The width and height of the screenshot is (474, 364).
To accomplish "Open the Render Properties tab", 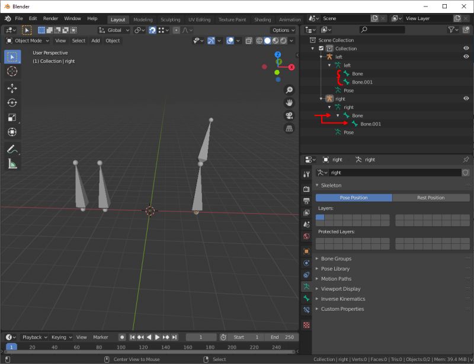I will (307, 188).
